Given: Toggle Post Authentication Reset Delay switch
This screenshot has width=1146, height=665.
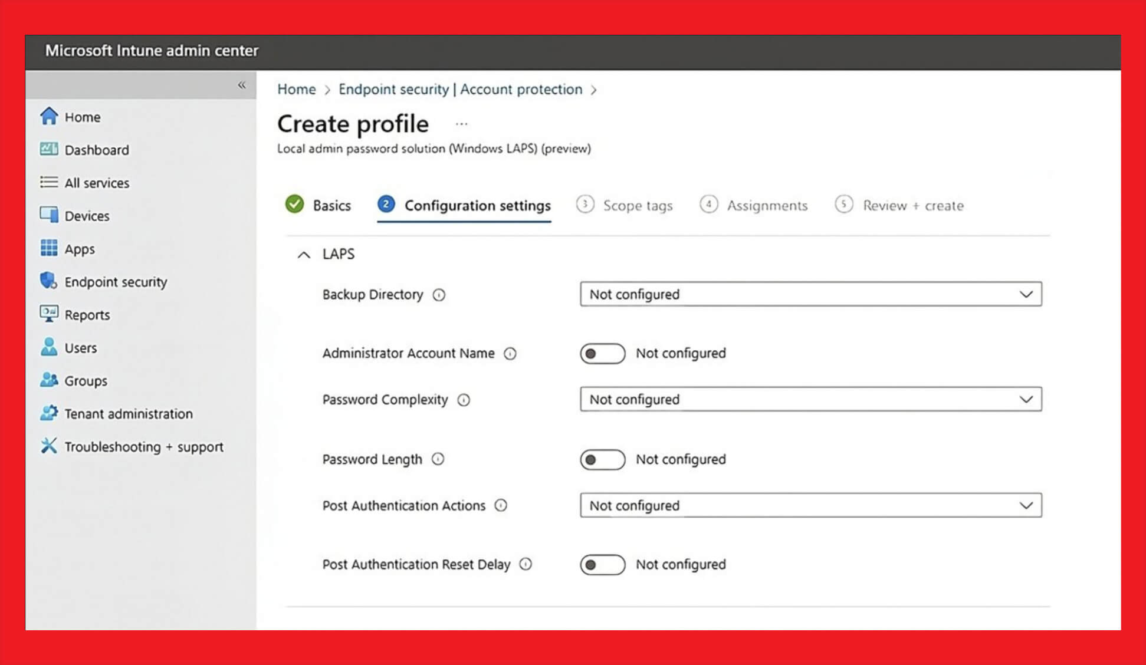Looking at the screenshot, I should tap(602, 564).
